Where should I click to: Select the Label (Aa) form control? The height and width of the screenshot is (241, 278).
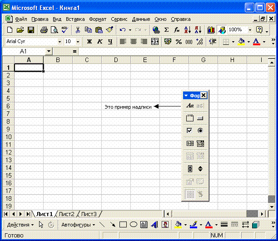(190, 106)
